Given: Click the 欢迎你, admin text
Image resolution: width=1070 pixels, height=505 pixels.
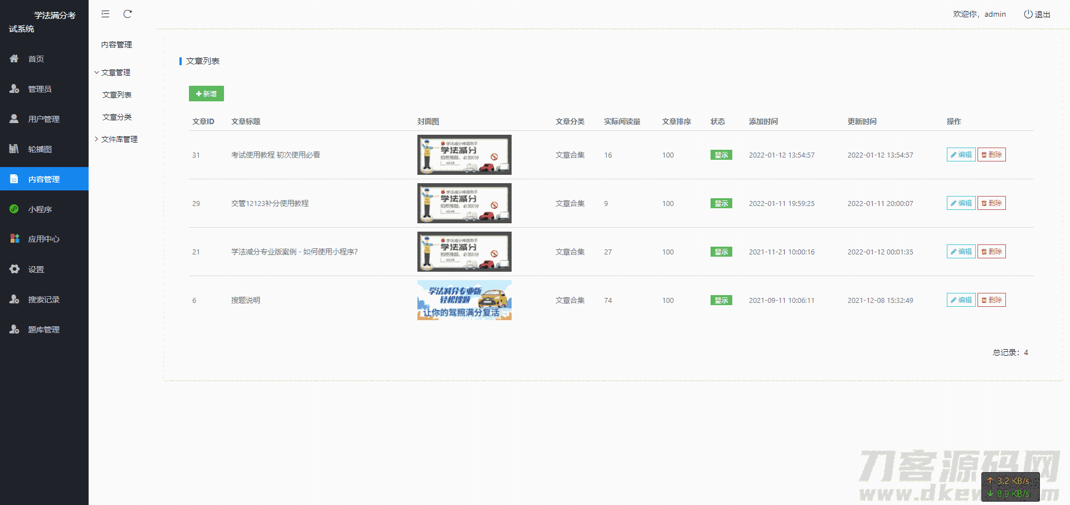Looking at the screenshot, I should (x=979, y=14).
